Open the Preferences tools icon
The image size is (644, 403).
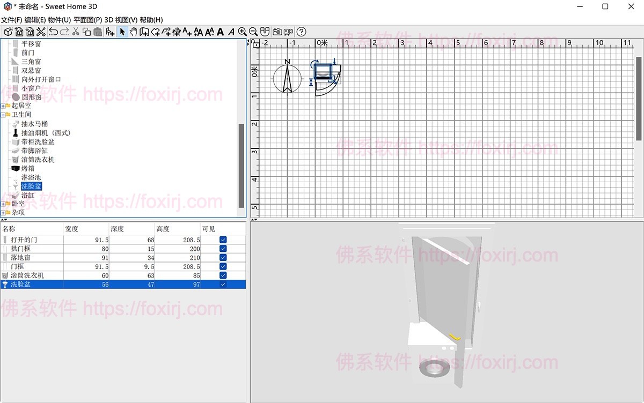(41, 32)
